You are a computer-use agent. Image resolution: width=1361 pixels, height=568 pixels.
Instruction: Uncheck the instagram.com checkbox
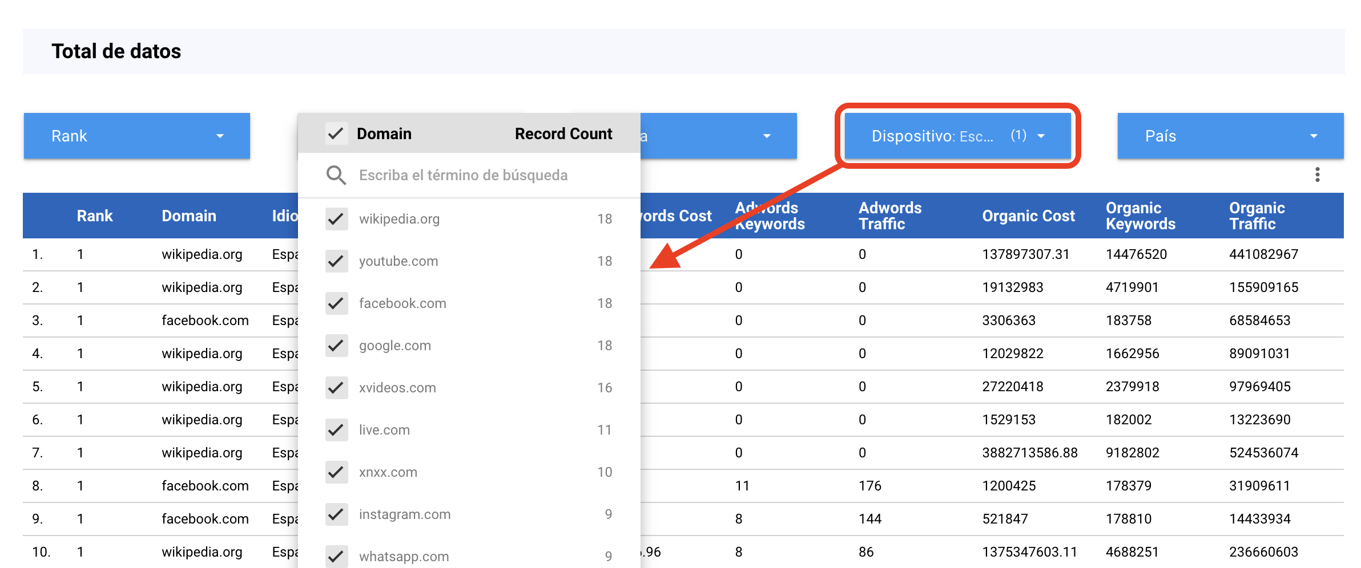336,514
